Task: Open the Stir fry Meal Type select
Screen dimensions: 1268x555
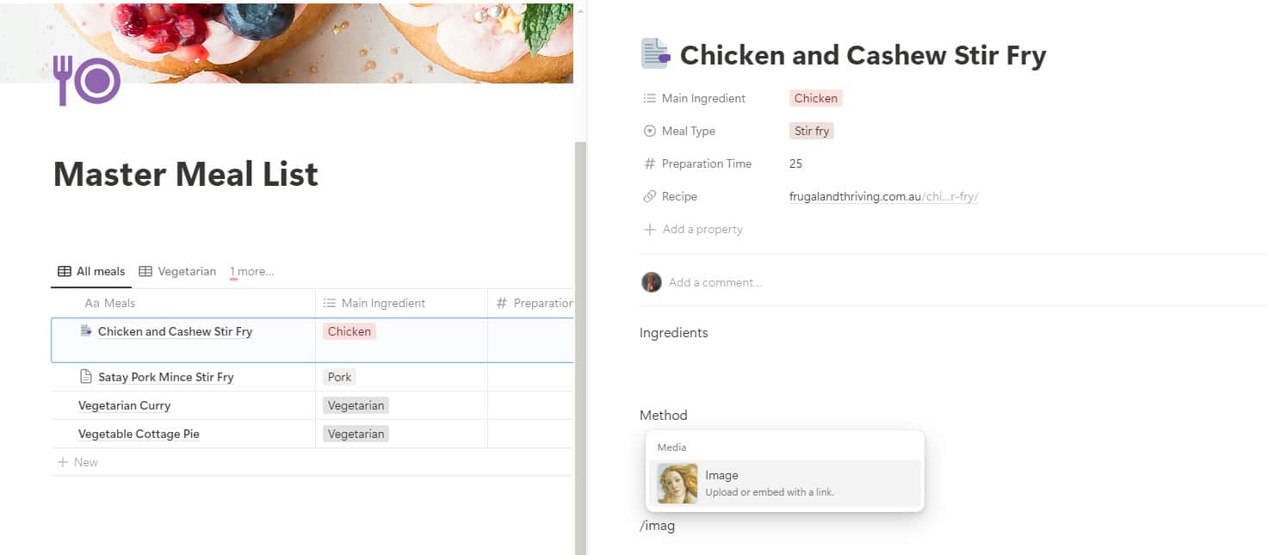Action: coord(812,131)
